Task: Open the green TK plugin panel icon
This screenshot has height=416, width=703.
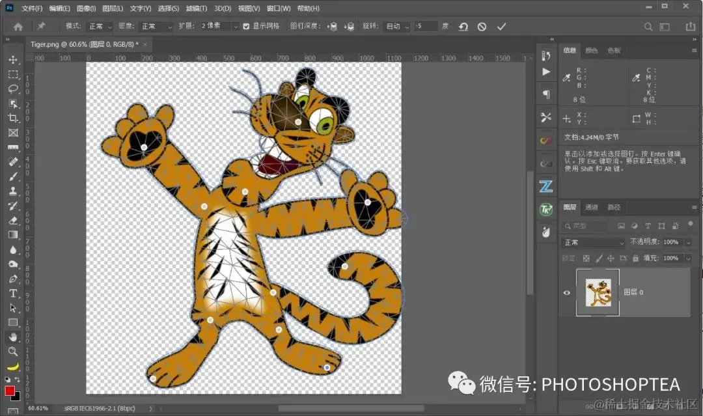Action: click(x=546, y=210)
